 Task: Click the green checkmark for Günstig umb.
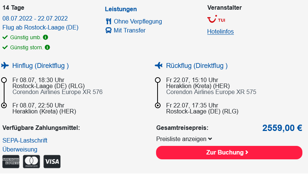coord(5,37)
